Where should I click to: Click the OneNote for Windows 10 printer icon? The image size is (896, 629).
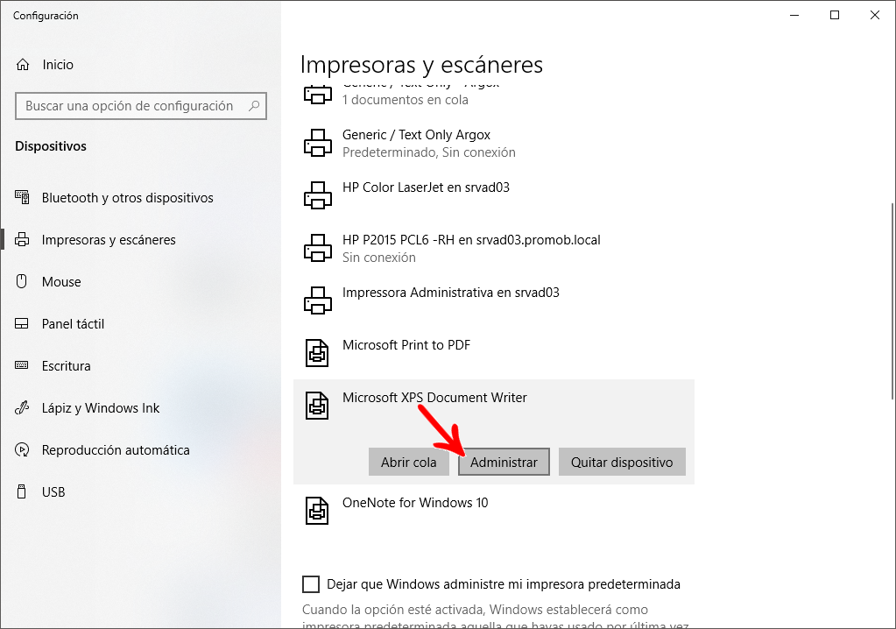click(x=317, y=510)
